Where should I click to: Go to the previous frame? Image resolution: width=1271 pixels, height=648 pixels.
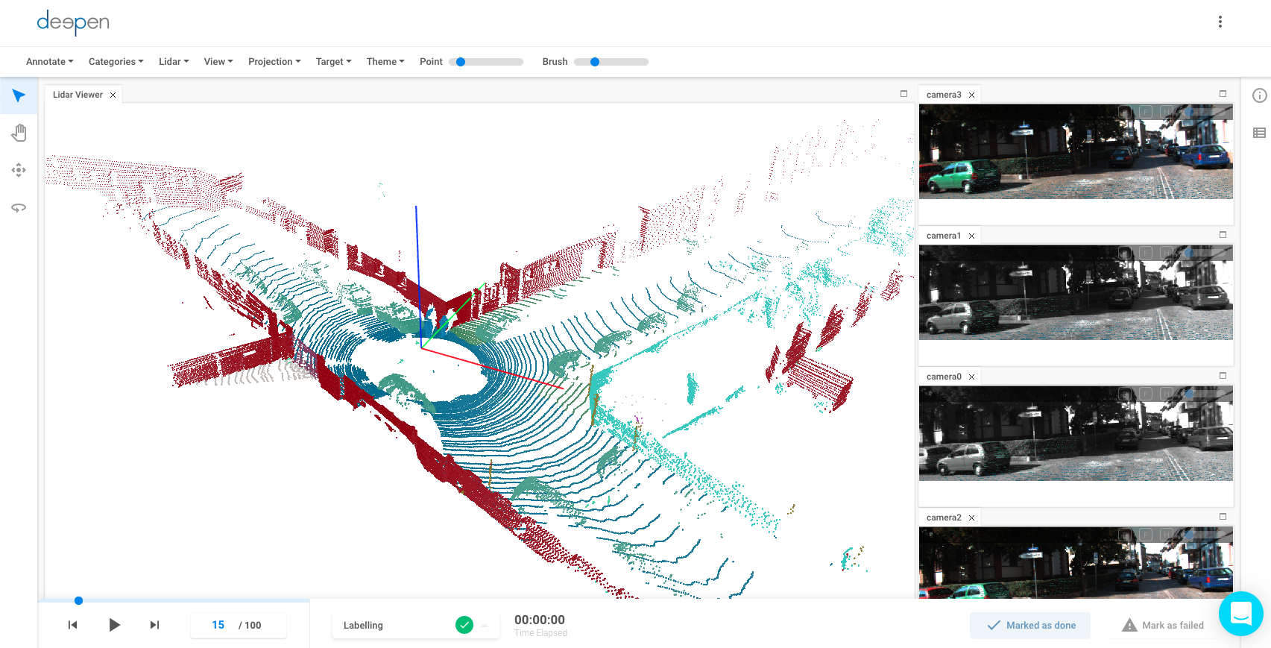(x=72, y=625)
